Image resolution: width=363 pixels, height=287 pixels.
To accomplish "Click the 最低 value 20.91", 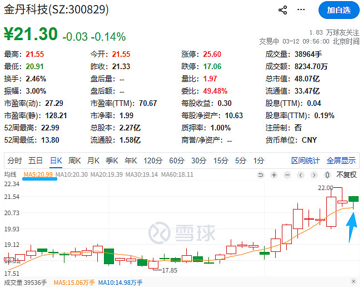I will [x=34, y=66].
